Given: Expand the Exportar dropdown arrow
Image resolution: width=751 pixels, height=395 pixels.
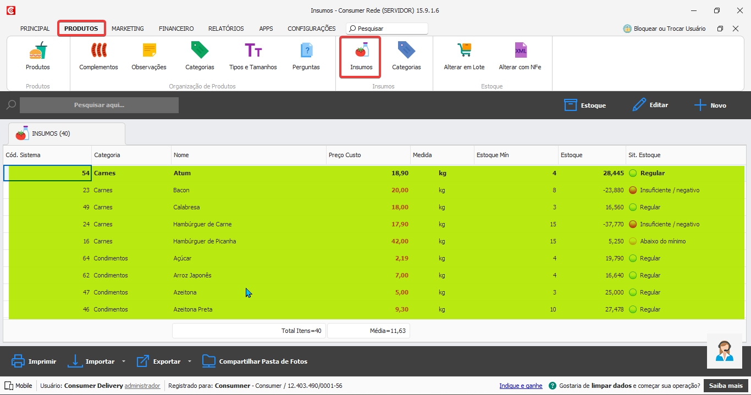Looking at the screenshot, I should tap(190, 361).
